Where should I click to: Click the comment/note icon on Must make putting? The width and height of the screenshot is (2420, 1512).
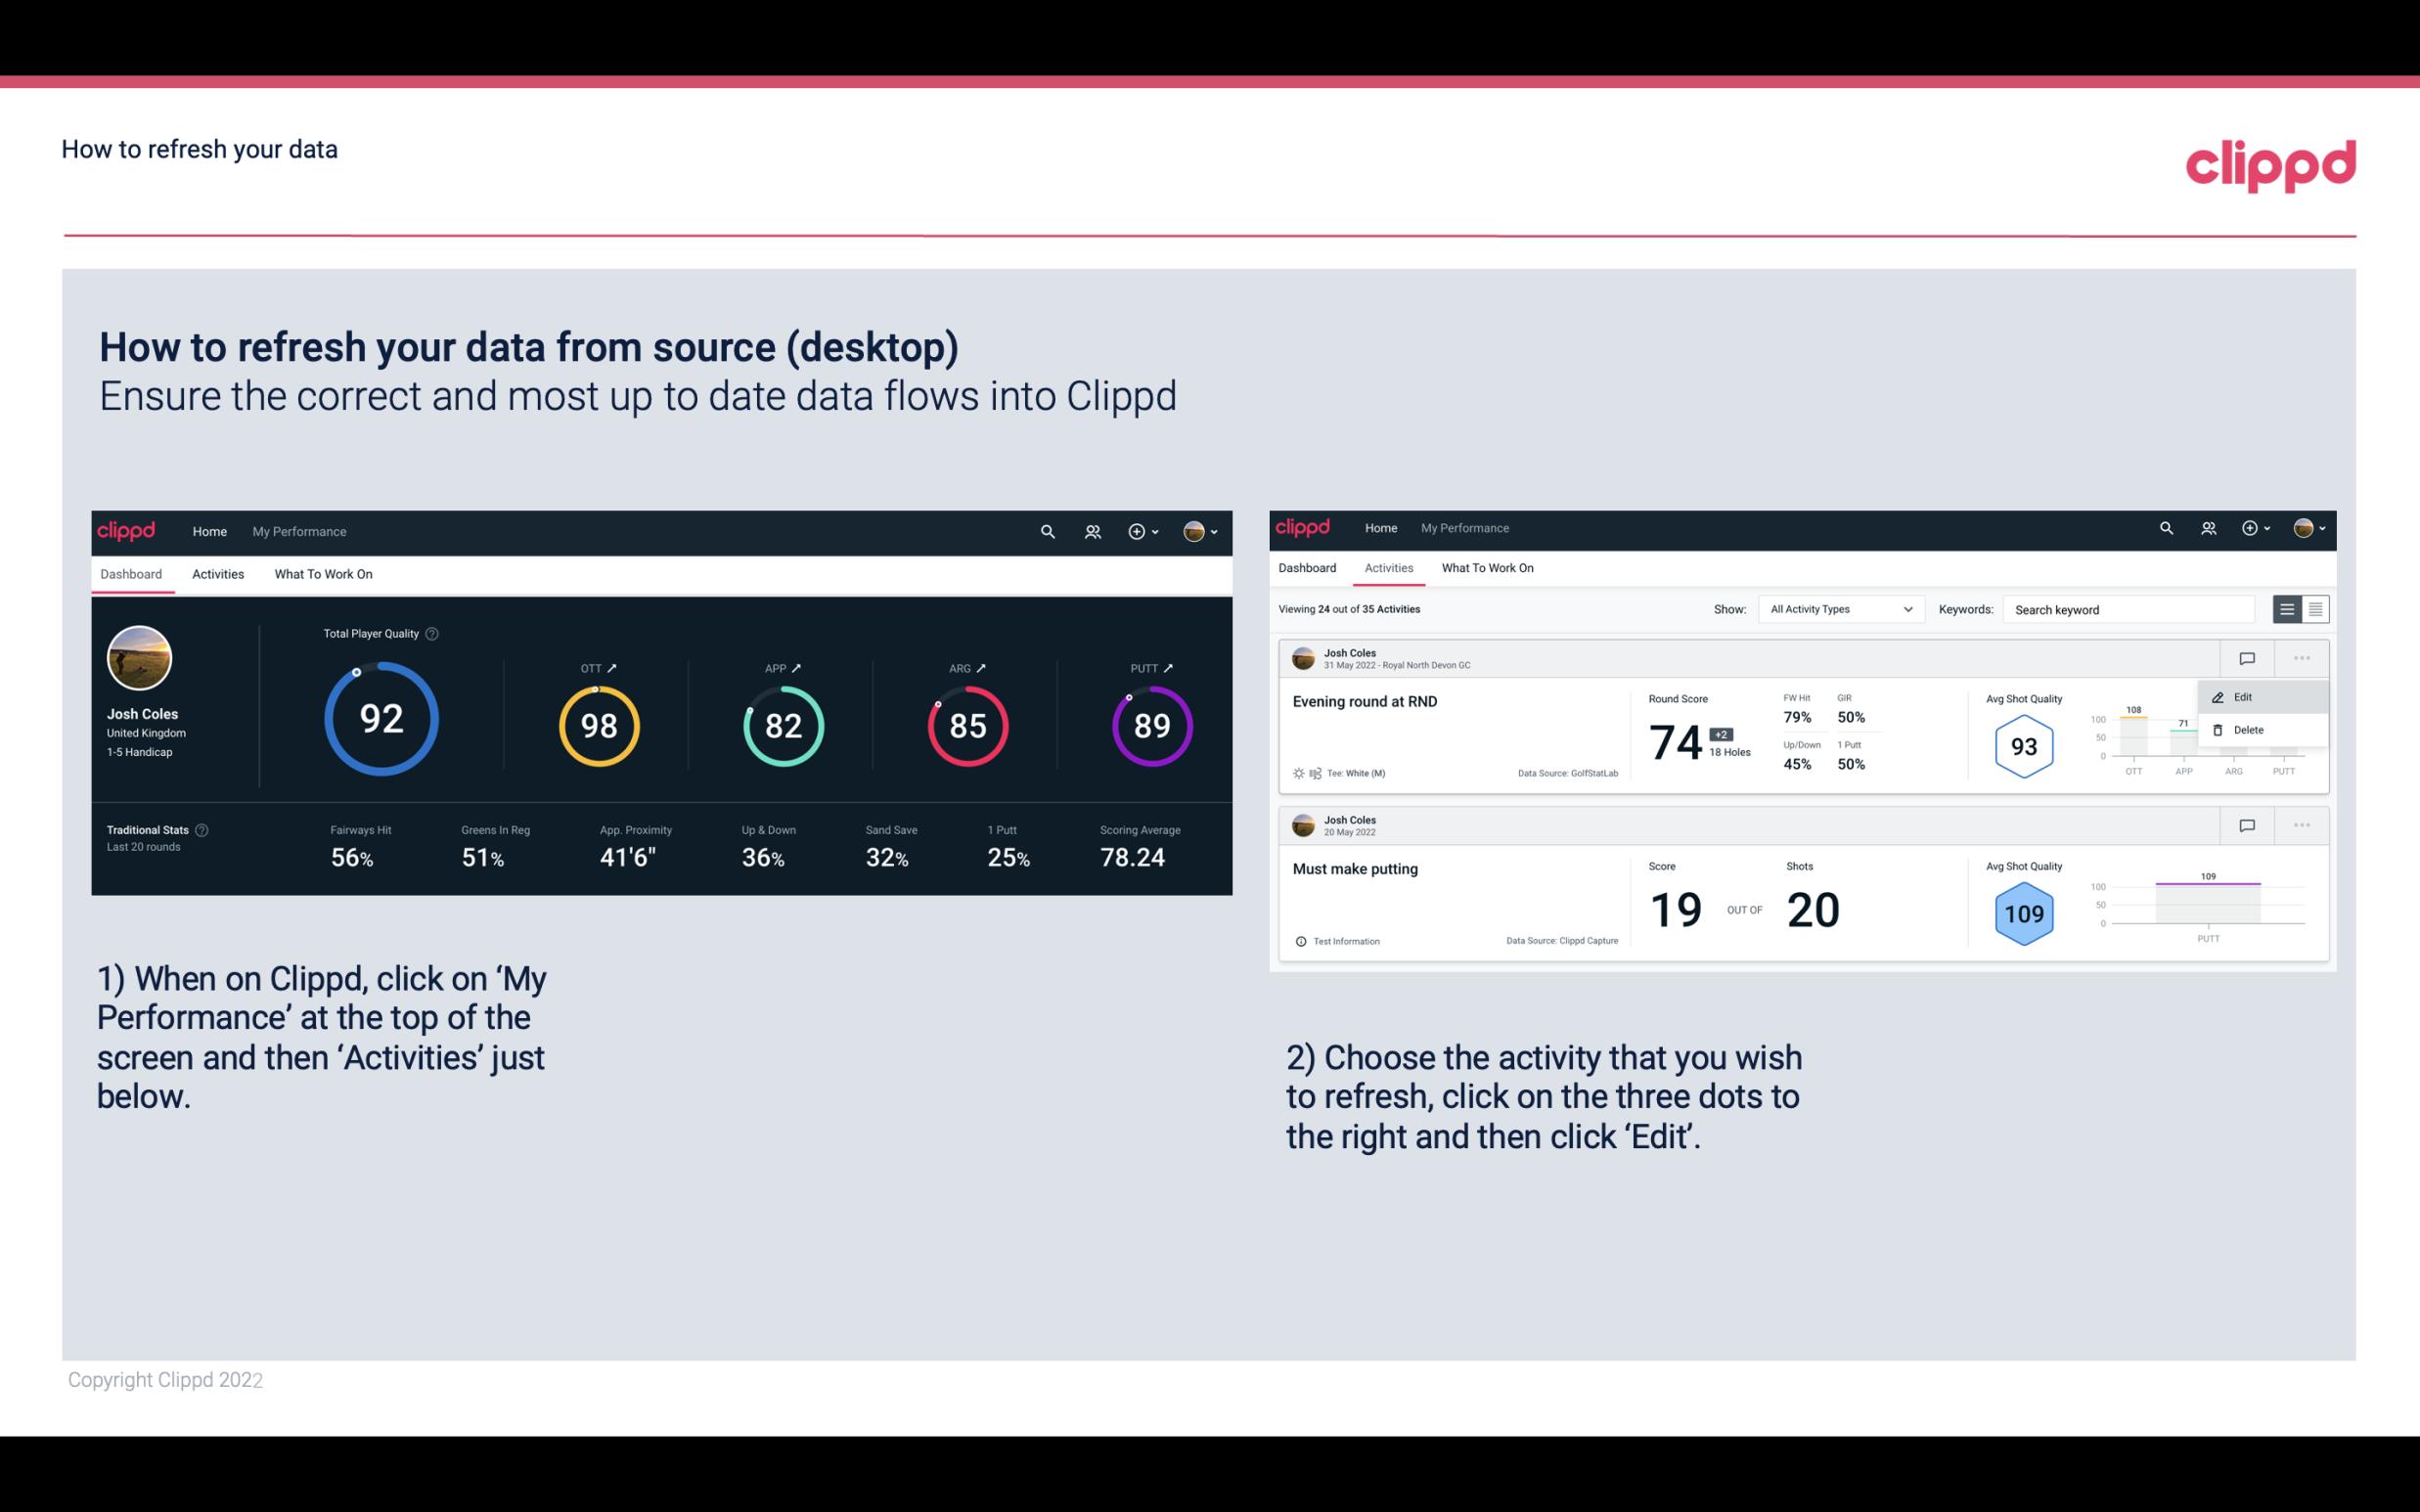pyautogui.click(x=2248, y=823)
